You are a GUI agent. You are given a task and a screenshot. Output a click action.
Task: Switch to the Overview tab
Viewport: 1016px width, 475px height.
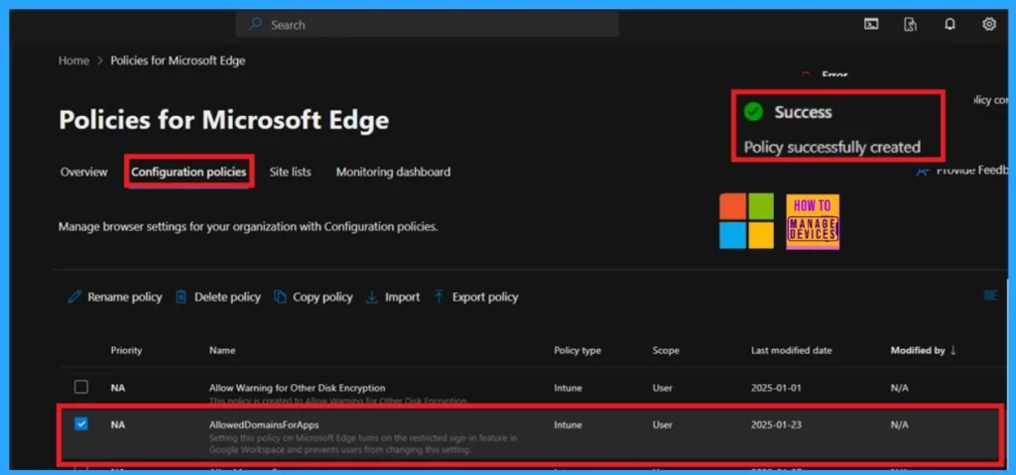coord(83,172)
